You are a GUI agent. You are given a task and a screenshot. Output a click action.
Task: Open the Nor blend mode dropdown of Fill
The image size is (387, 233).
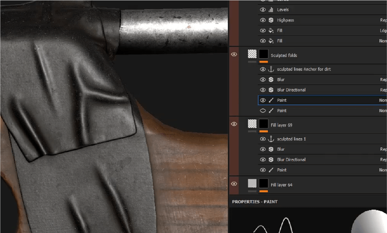click(383, 41)
